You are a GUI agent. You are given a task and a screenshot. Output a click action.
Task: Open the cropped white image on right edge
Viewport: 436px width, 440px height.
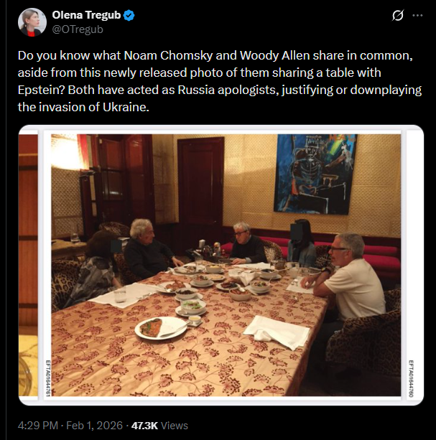[x=415, y=265]
